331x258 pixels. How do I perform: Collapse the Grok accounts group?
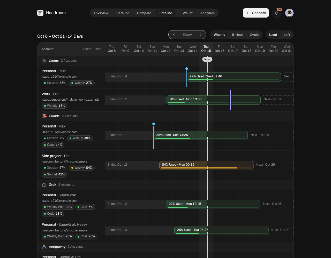pos(165,185)
